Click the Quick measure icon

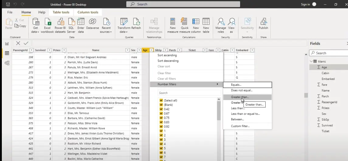[184, 22]
